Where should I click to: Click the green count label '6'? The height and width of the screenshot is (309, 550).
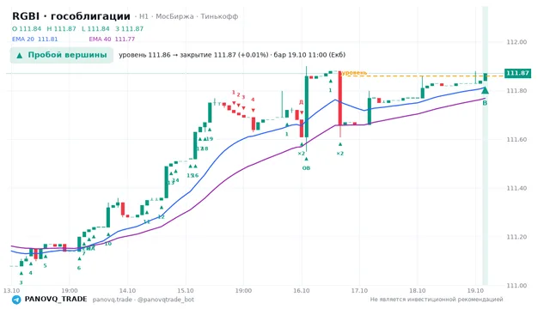point(79,268)
